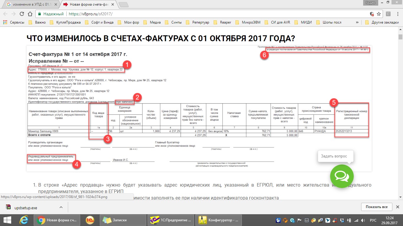Open the Chrome three-dot menu
This screenshot has width=403, height=226.
coord(397,14)
